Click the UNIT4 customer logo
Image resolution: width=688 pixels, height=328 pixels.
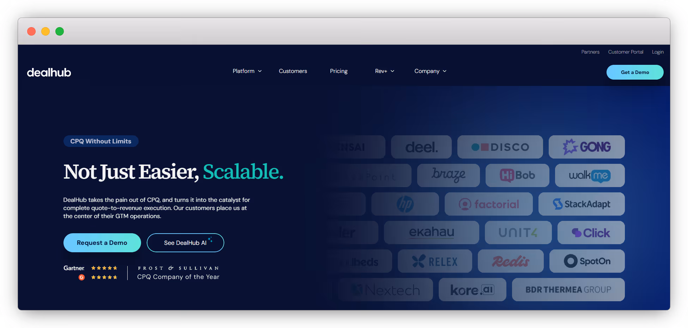click(518, 233)
